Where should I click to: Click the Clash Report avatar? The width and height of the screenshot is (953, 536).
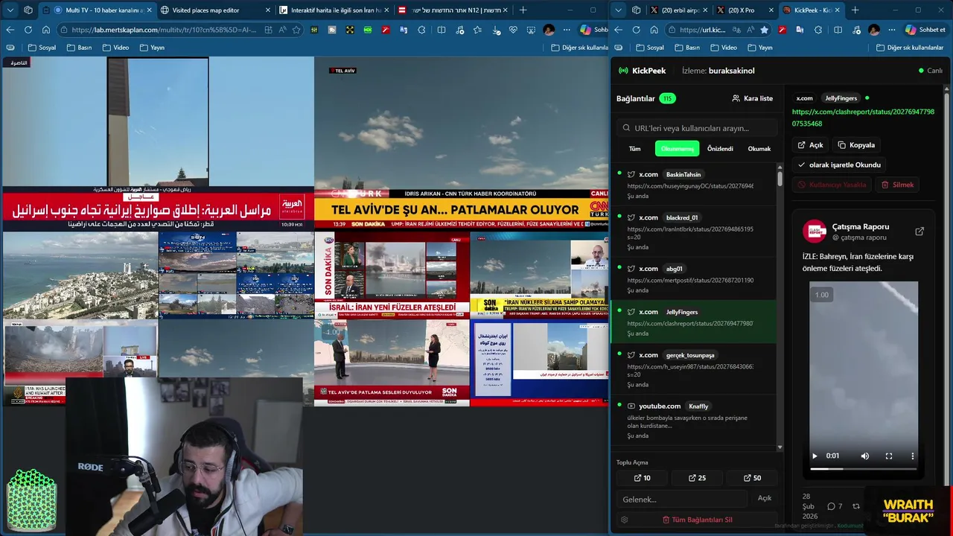[x=815, y=232]
